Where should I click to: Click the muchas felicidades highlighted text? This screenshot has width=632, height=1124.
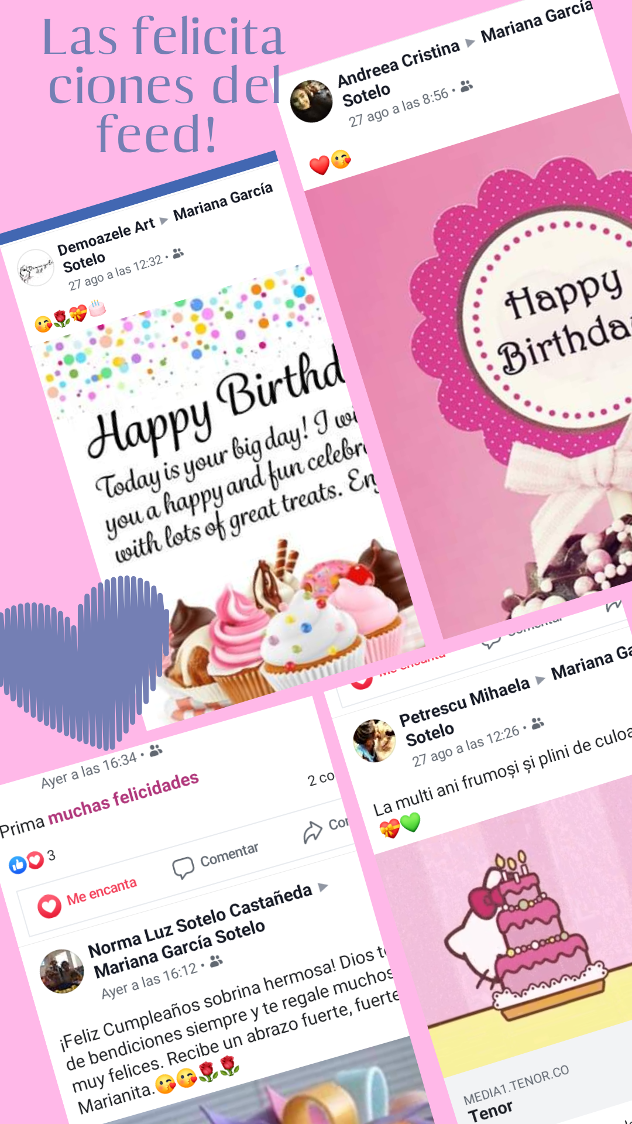coord(123,797)
